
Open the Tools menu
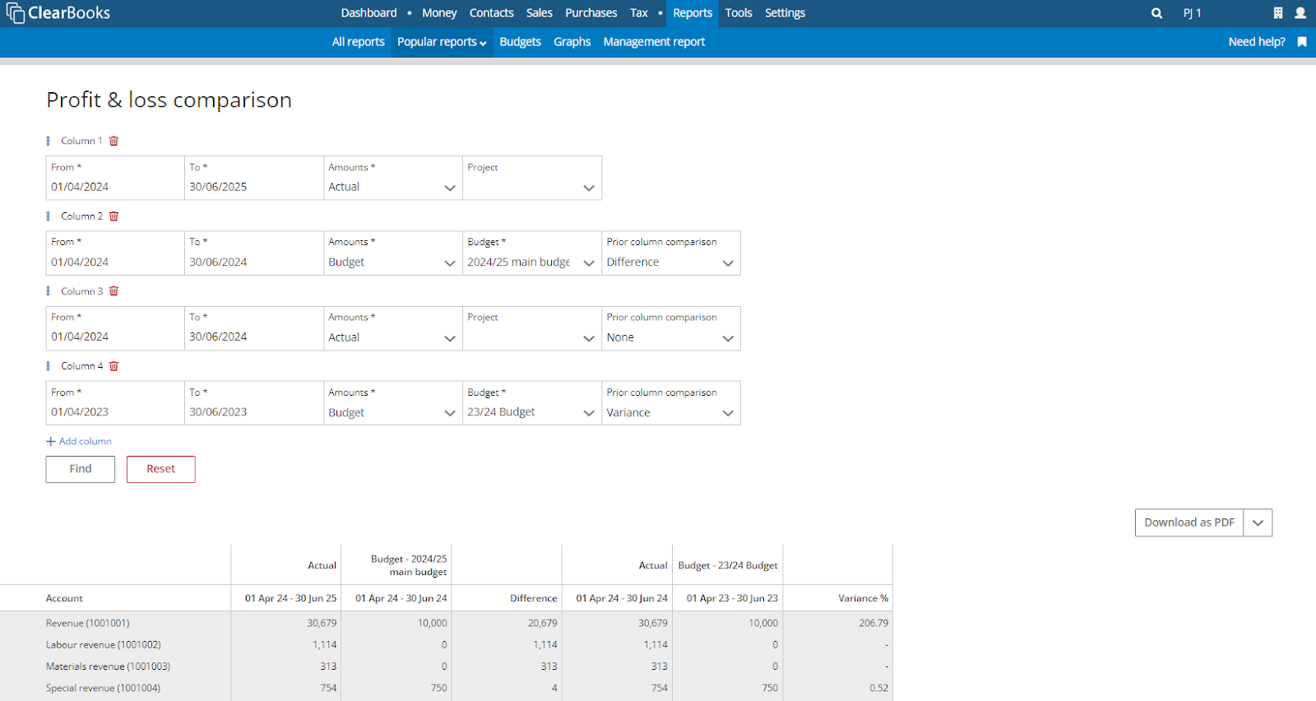pos(739,13)
